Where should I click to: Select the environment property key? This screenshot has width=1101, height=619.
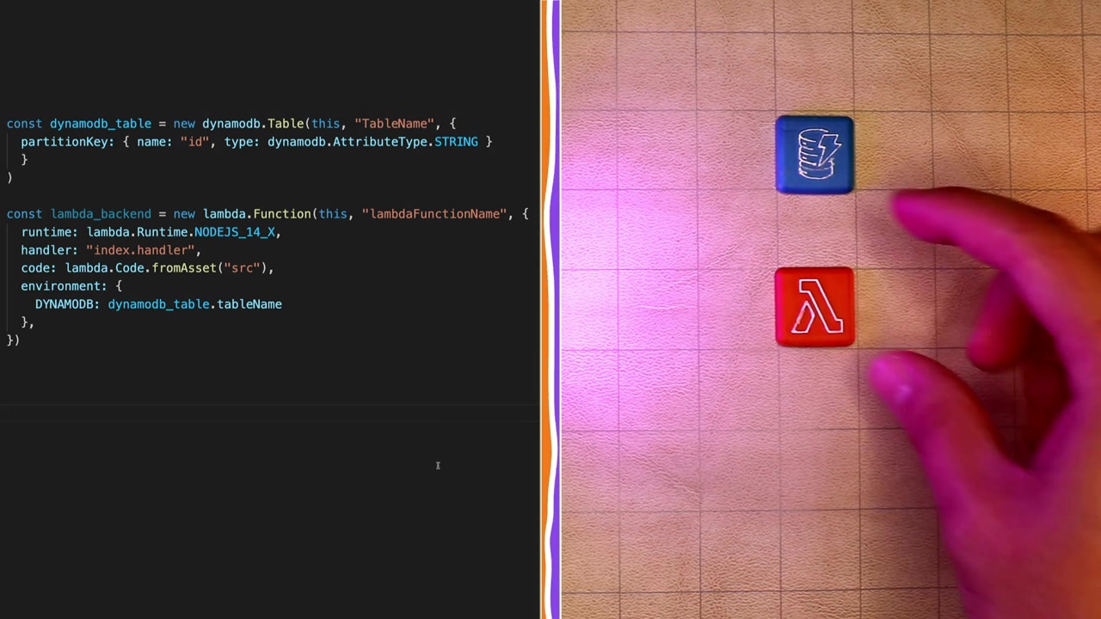pyautogui.click(x=60, y=286)
